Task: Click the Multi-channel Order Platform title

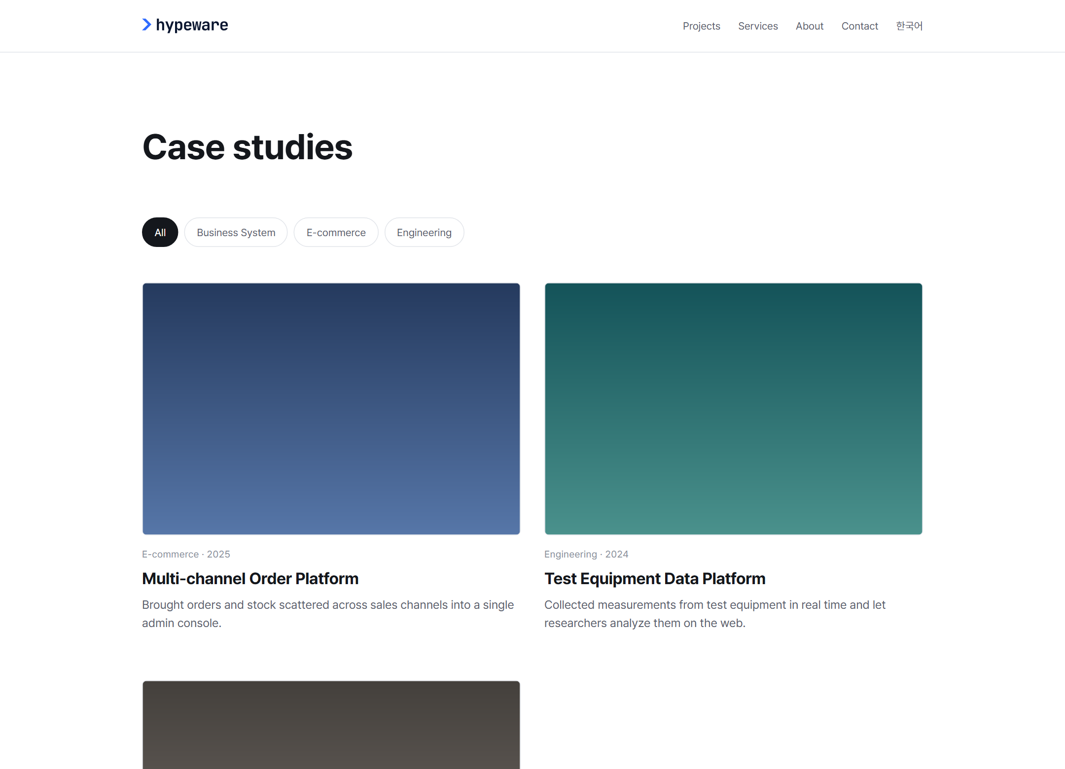Action: click(x=250, y=579)
